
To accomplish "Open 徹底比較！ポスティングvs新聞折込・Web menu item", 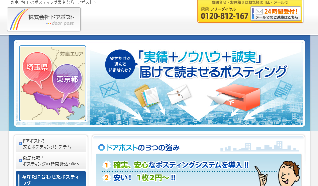I will (x=51, y=161).
